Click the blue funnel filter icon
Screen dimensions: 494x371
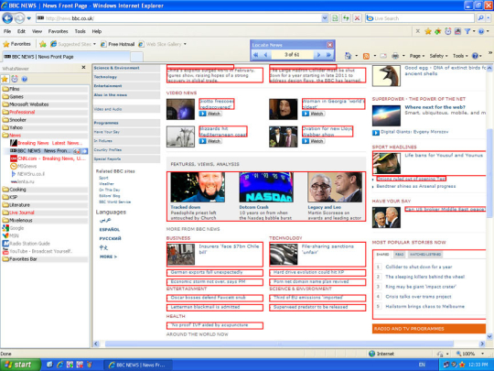click(467, 31)
